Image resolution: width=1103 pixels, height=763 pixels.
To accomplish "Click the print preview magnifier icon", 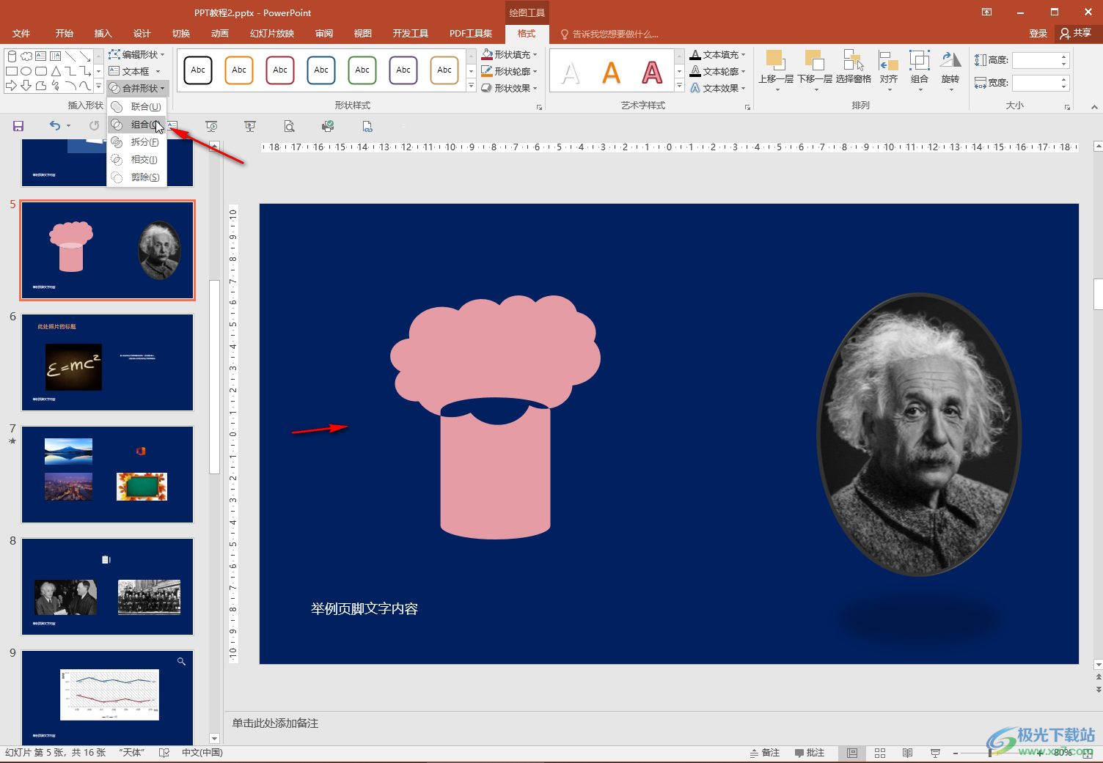I will tap(289, 126).
